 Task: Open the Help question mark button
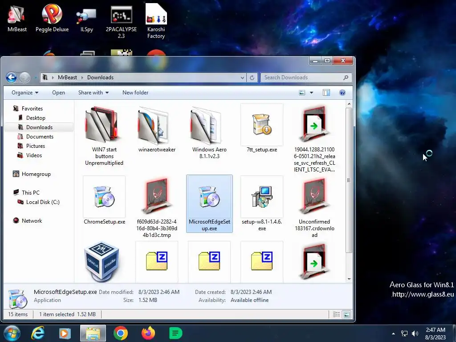coord(342,93)
